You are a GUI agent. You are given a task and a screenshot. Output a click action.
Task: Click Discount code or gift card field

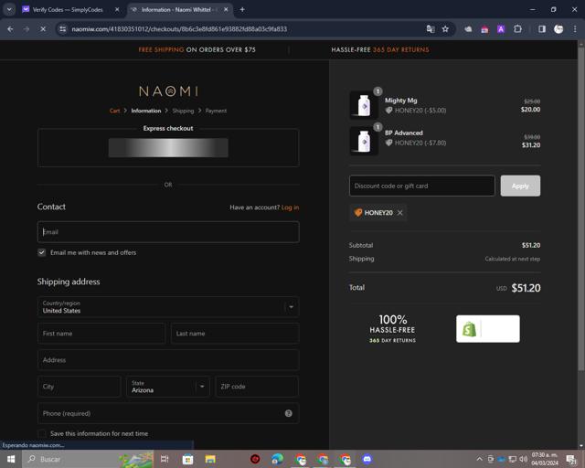click(422, 186)
